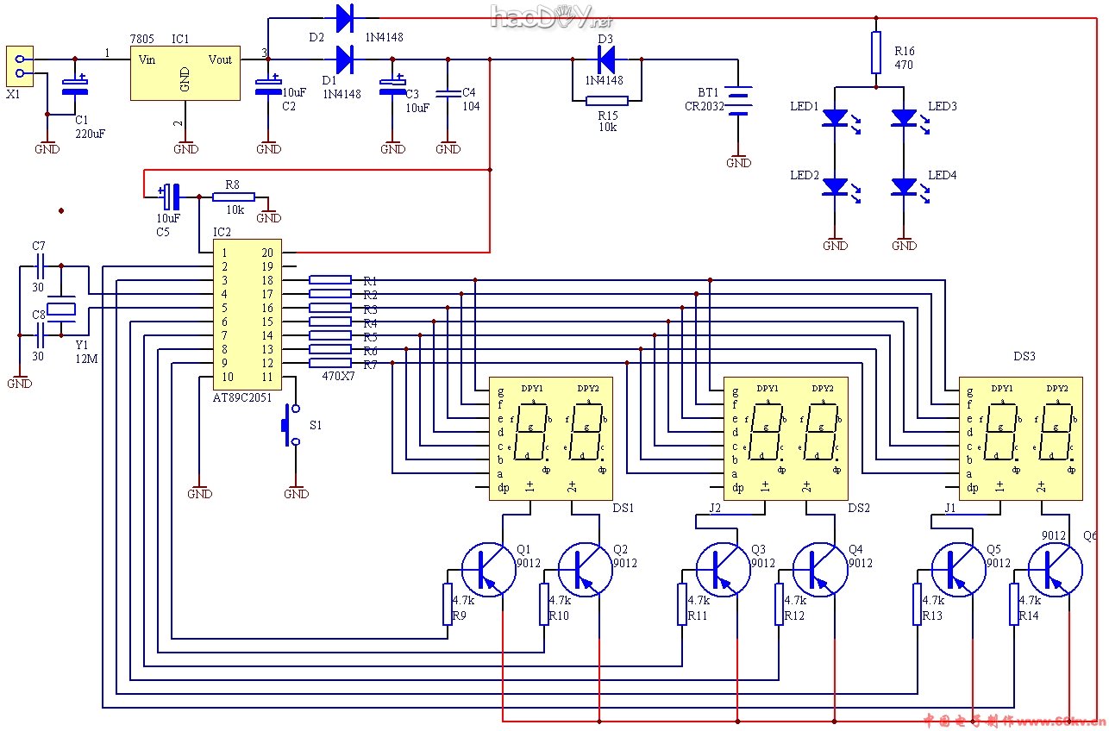Select the Y1 12M crystal oscillator
The width and height of the screenshot is (1109, 731).
61,308
